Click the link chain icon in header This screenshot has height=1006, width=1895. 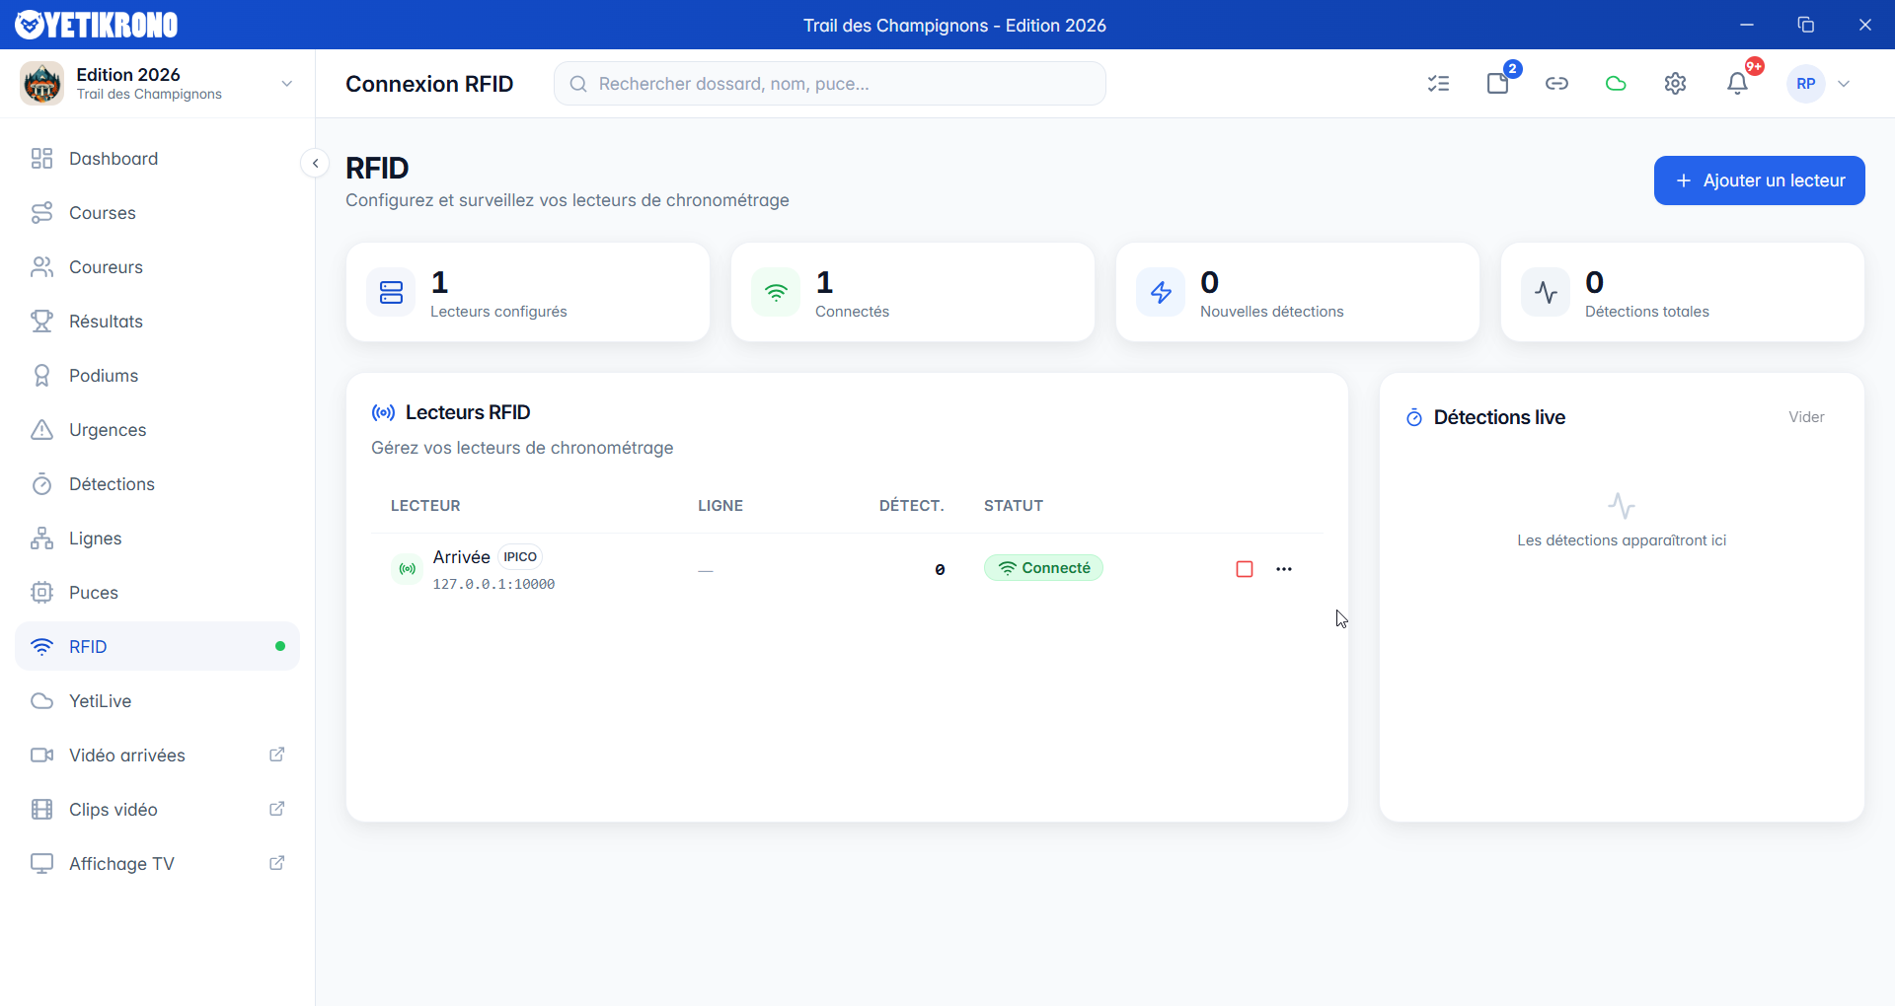click(1556, 84)
